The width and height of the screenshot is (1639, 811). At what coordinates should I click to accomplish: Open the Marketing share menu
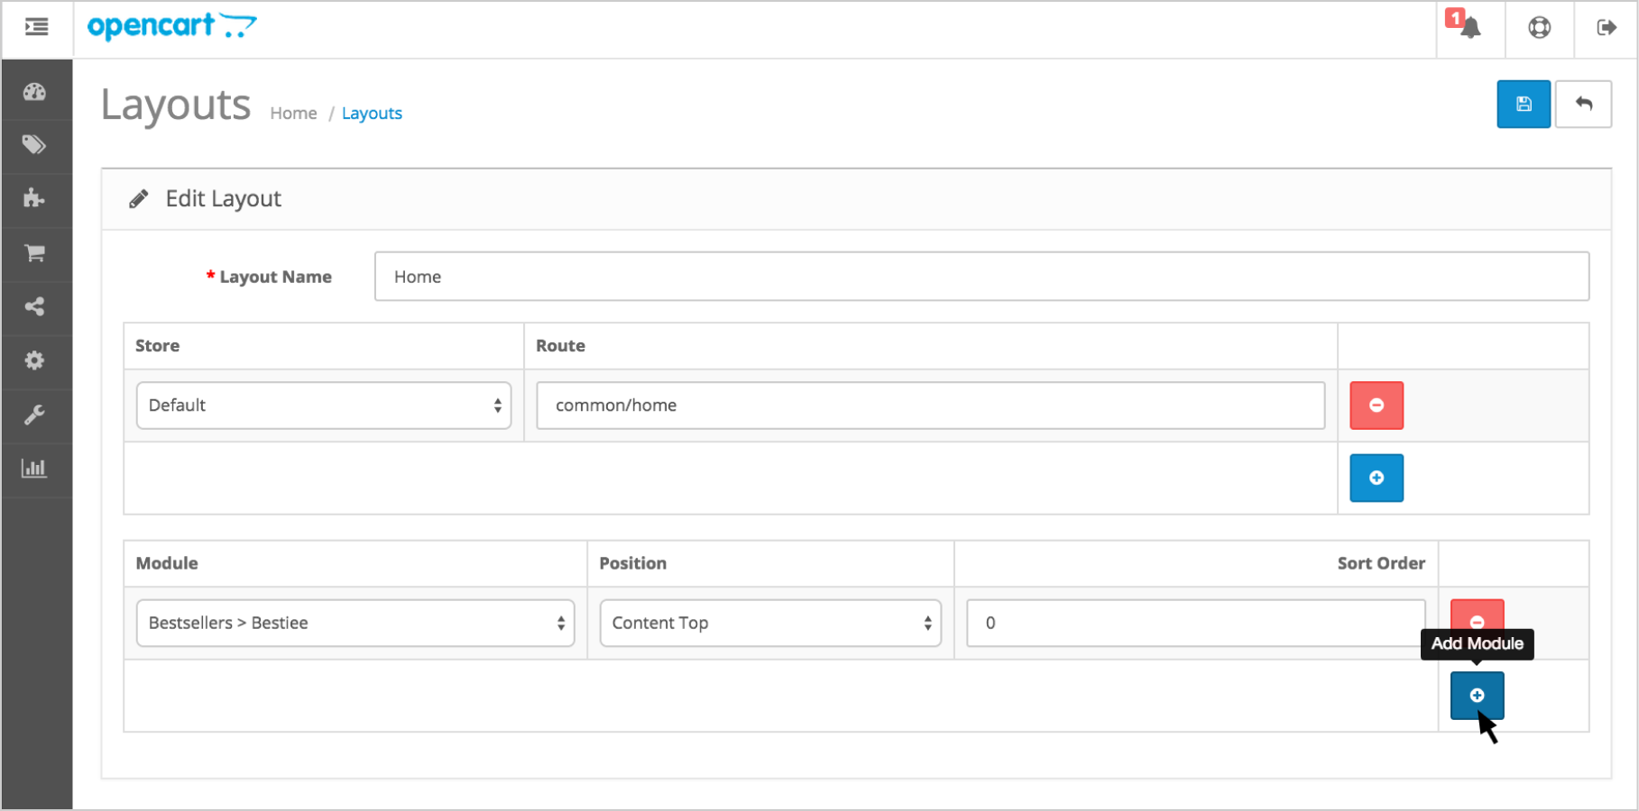[35, 307]
